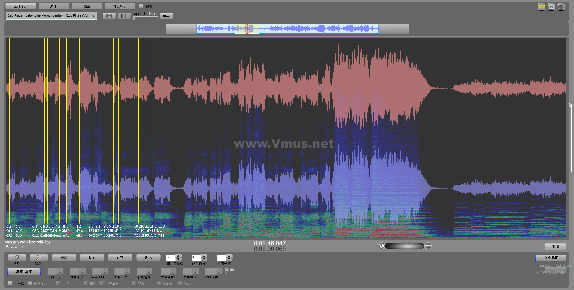Screen dimensions: 574x290
Task: Rewind playback to the start
Action: point(109,16)
